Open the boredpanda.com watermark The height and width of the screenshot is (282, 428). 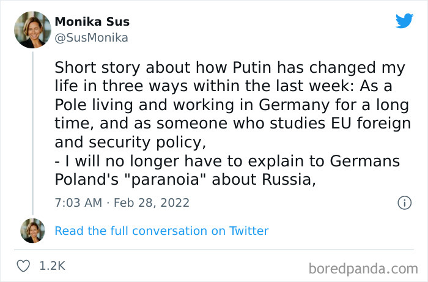(x=363, y=267)
